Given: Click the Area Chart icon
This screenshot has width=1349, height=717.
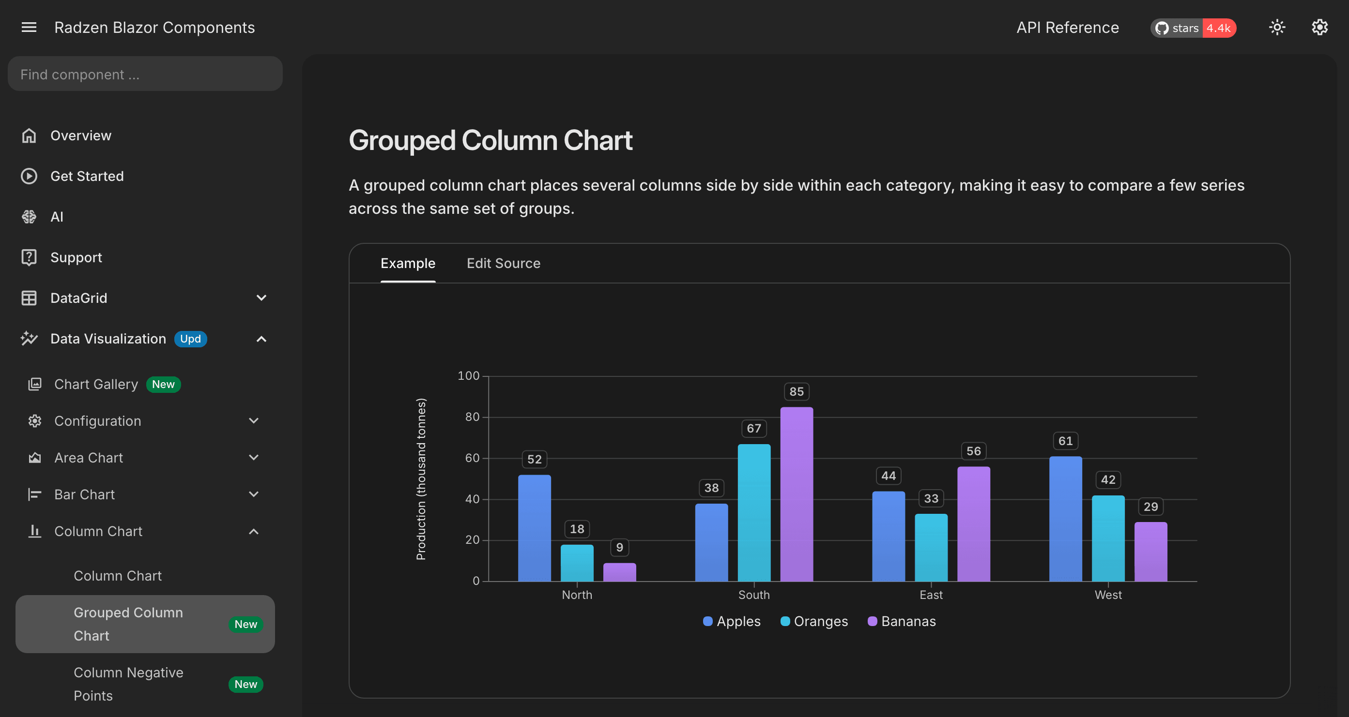Looking at the screenshot, I should (34, 457).
